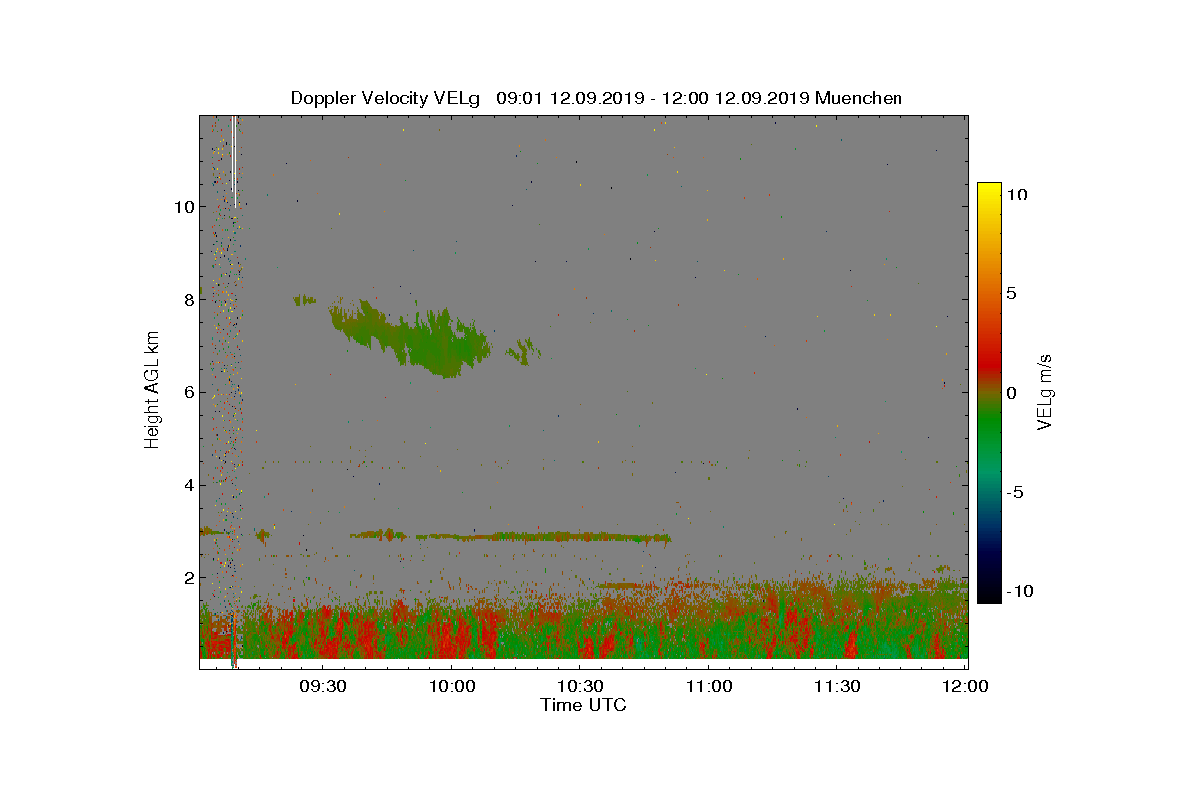This screenshot has width=1198, height=798.
Task: Click the '09:30' time tick label
Action: (323, 686)
